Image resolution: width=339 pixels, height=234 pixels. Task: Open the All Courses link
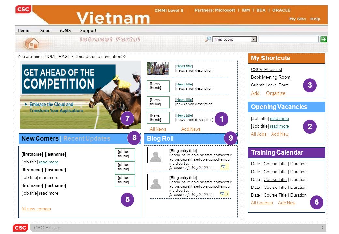[262, 203]
